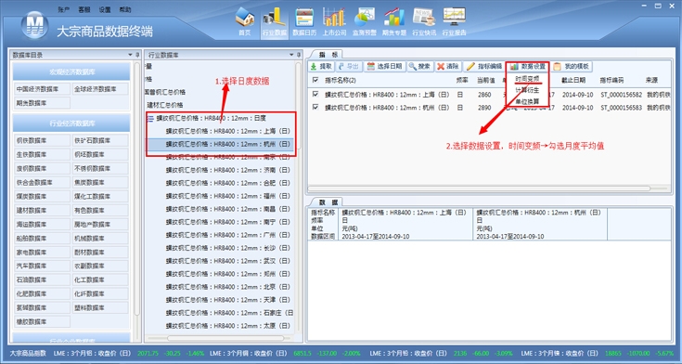Image resolution: width=682 pixels, height=364 pixels.
Task: Click the 钢铁数据库 button
Action: (x=42, y=140)
